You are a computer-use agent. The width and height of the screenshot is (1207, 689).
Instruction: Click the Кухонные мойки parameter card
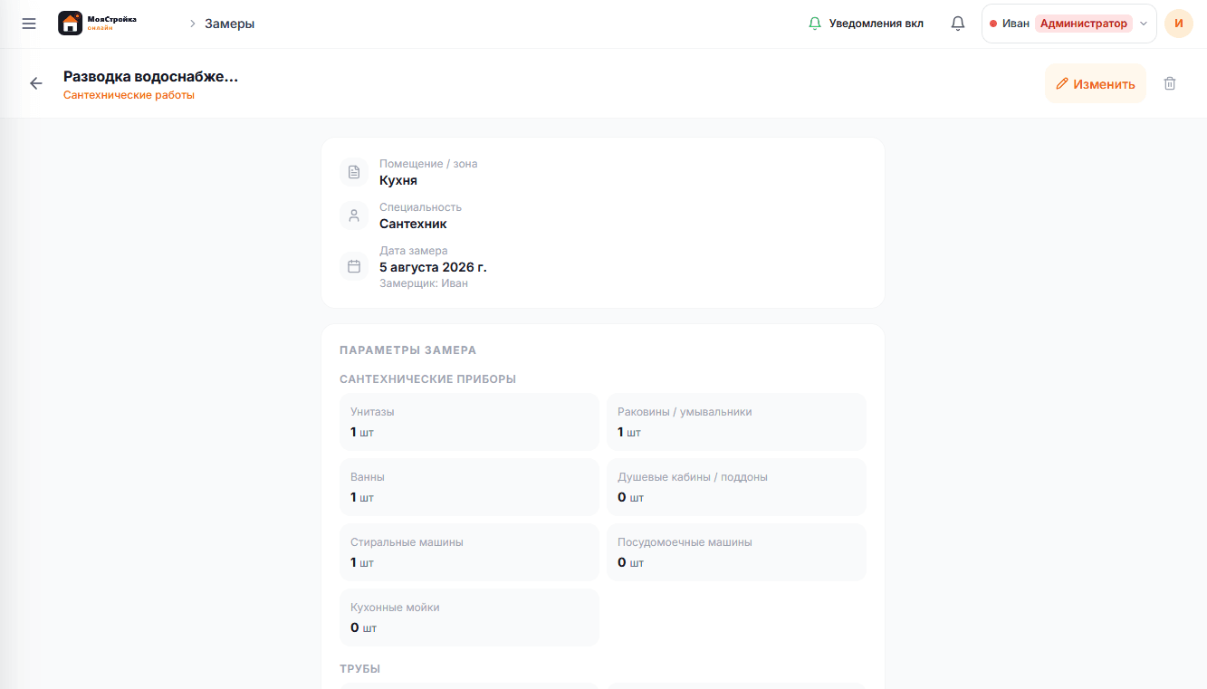469,617
